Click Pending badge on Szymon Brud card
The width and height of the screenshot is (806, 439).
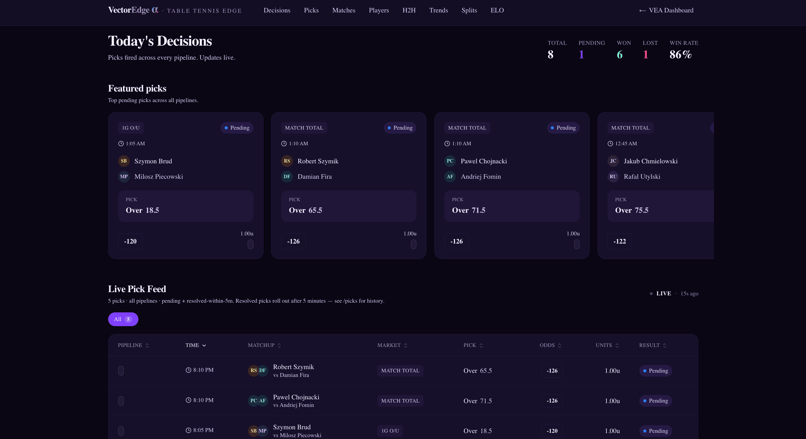(x=237, y=128)
